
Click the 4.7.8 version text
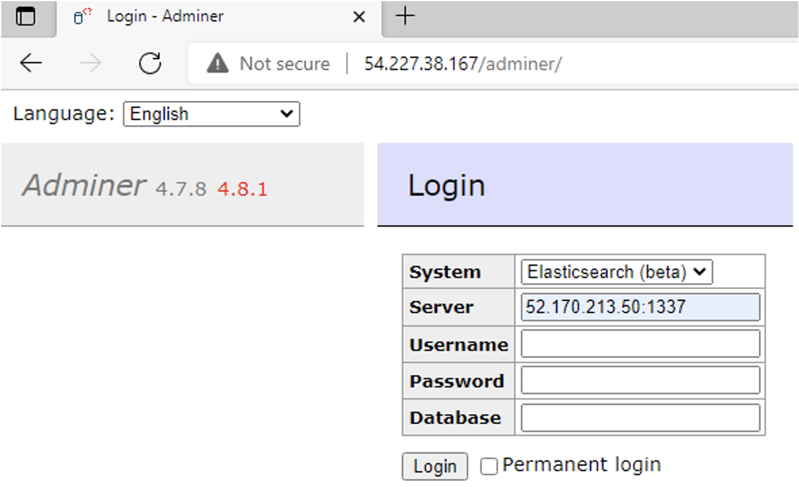181,189
